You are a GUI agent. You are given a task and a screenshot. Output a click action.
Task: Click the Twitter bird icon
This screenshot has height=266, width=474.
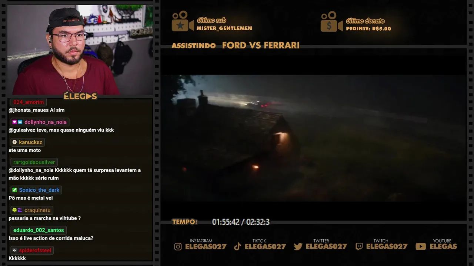[298, 247]
